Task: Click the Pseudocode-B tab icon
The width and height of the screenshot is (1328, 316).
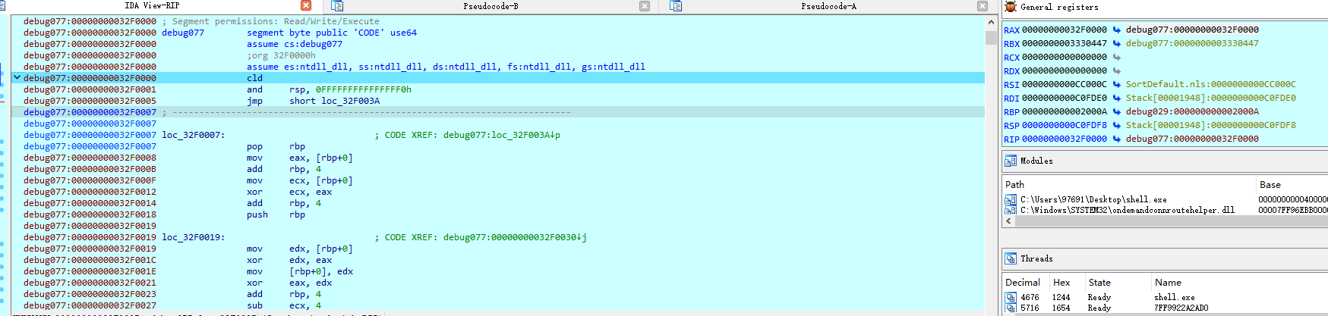Action: click(x=337, y=6)
